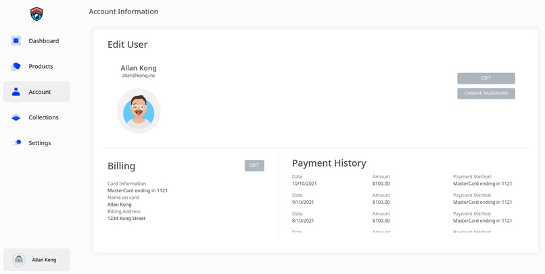Click the Account person icon
Screen dimensions: 545x274
(x=16, y=92)
